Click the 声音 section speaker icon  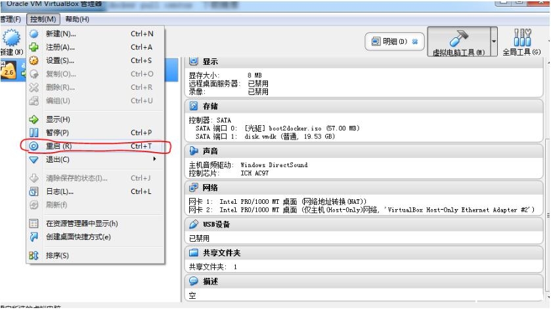[x=193, y=151]
